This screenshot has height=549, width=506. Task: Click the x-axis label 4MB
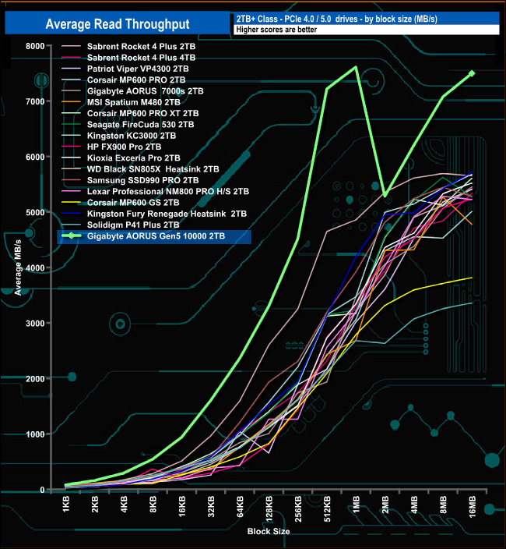[x=414, y=505]
